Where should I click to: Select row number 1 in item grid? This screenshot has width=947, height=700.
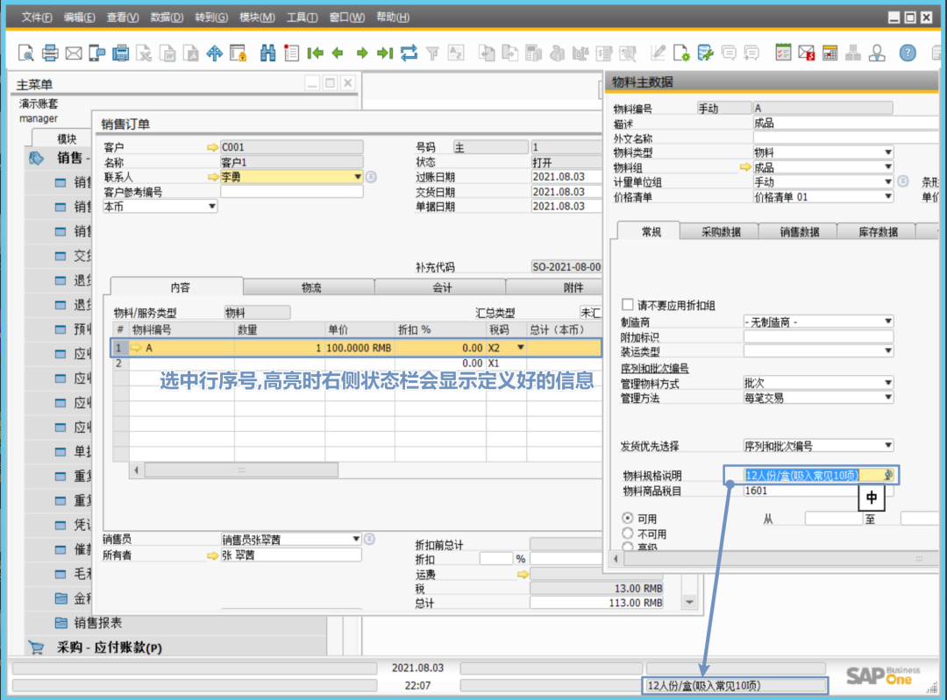point(119,348)
